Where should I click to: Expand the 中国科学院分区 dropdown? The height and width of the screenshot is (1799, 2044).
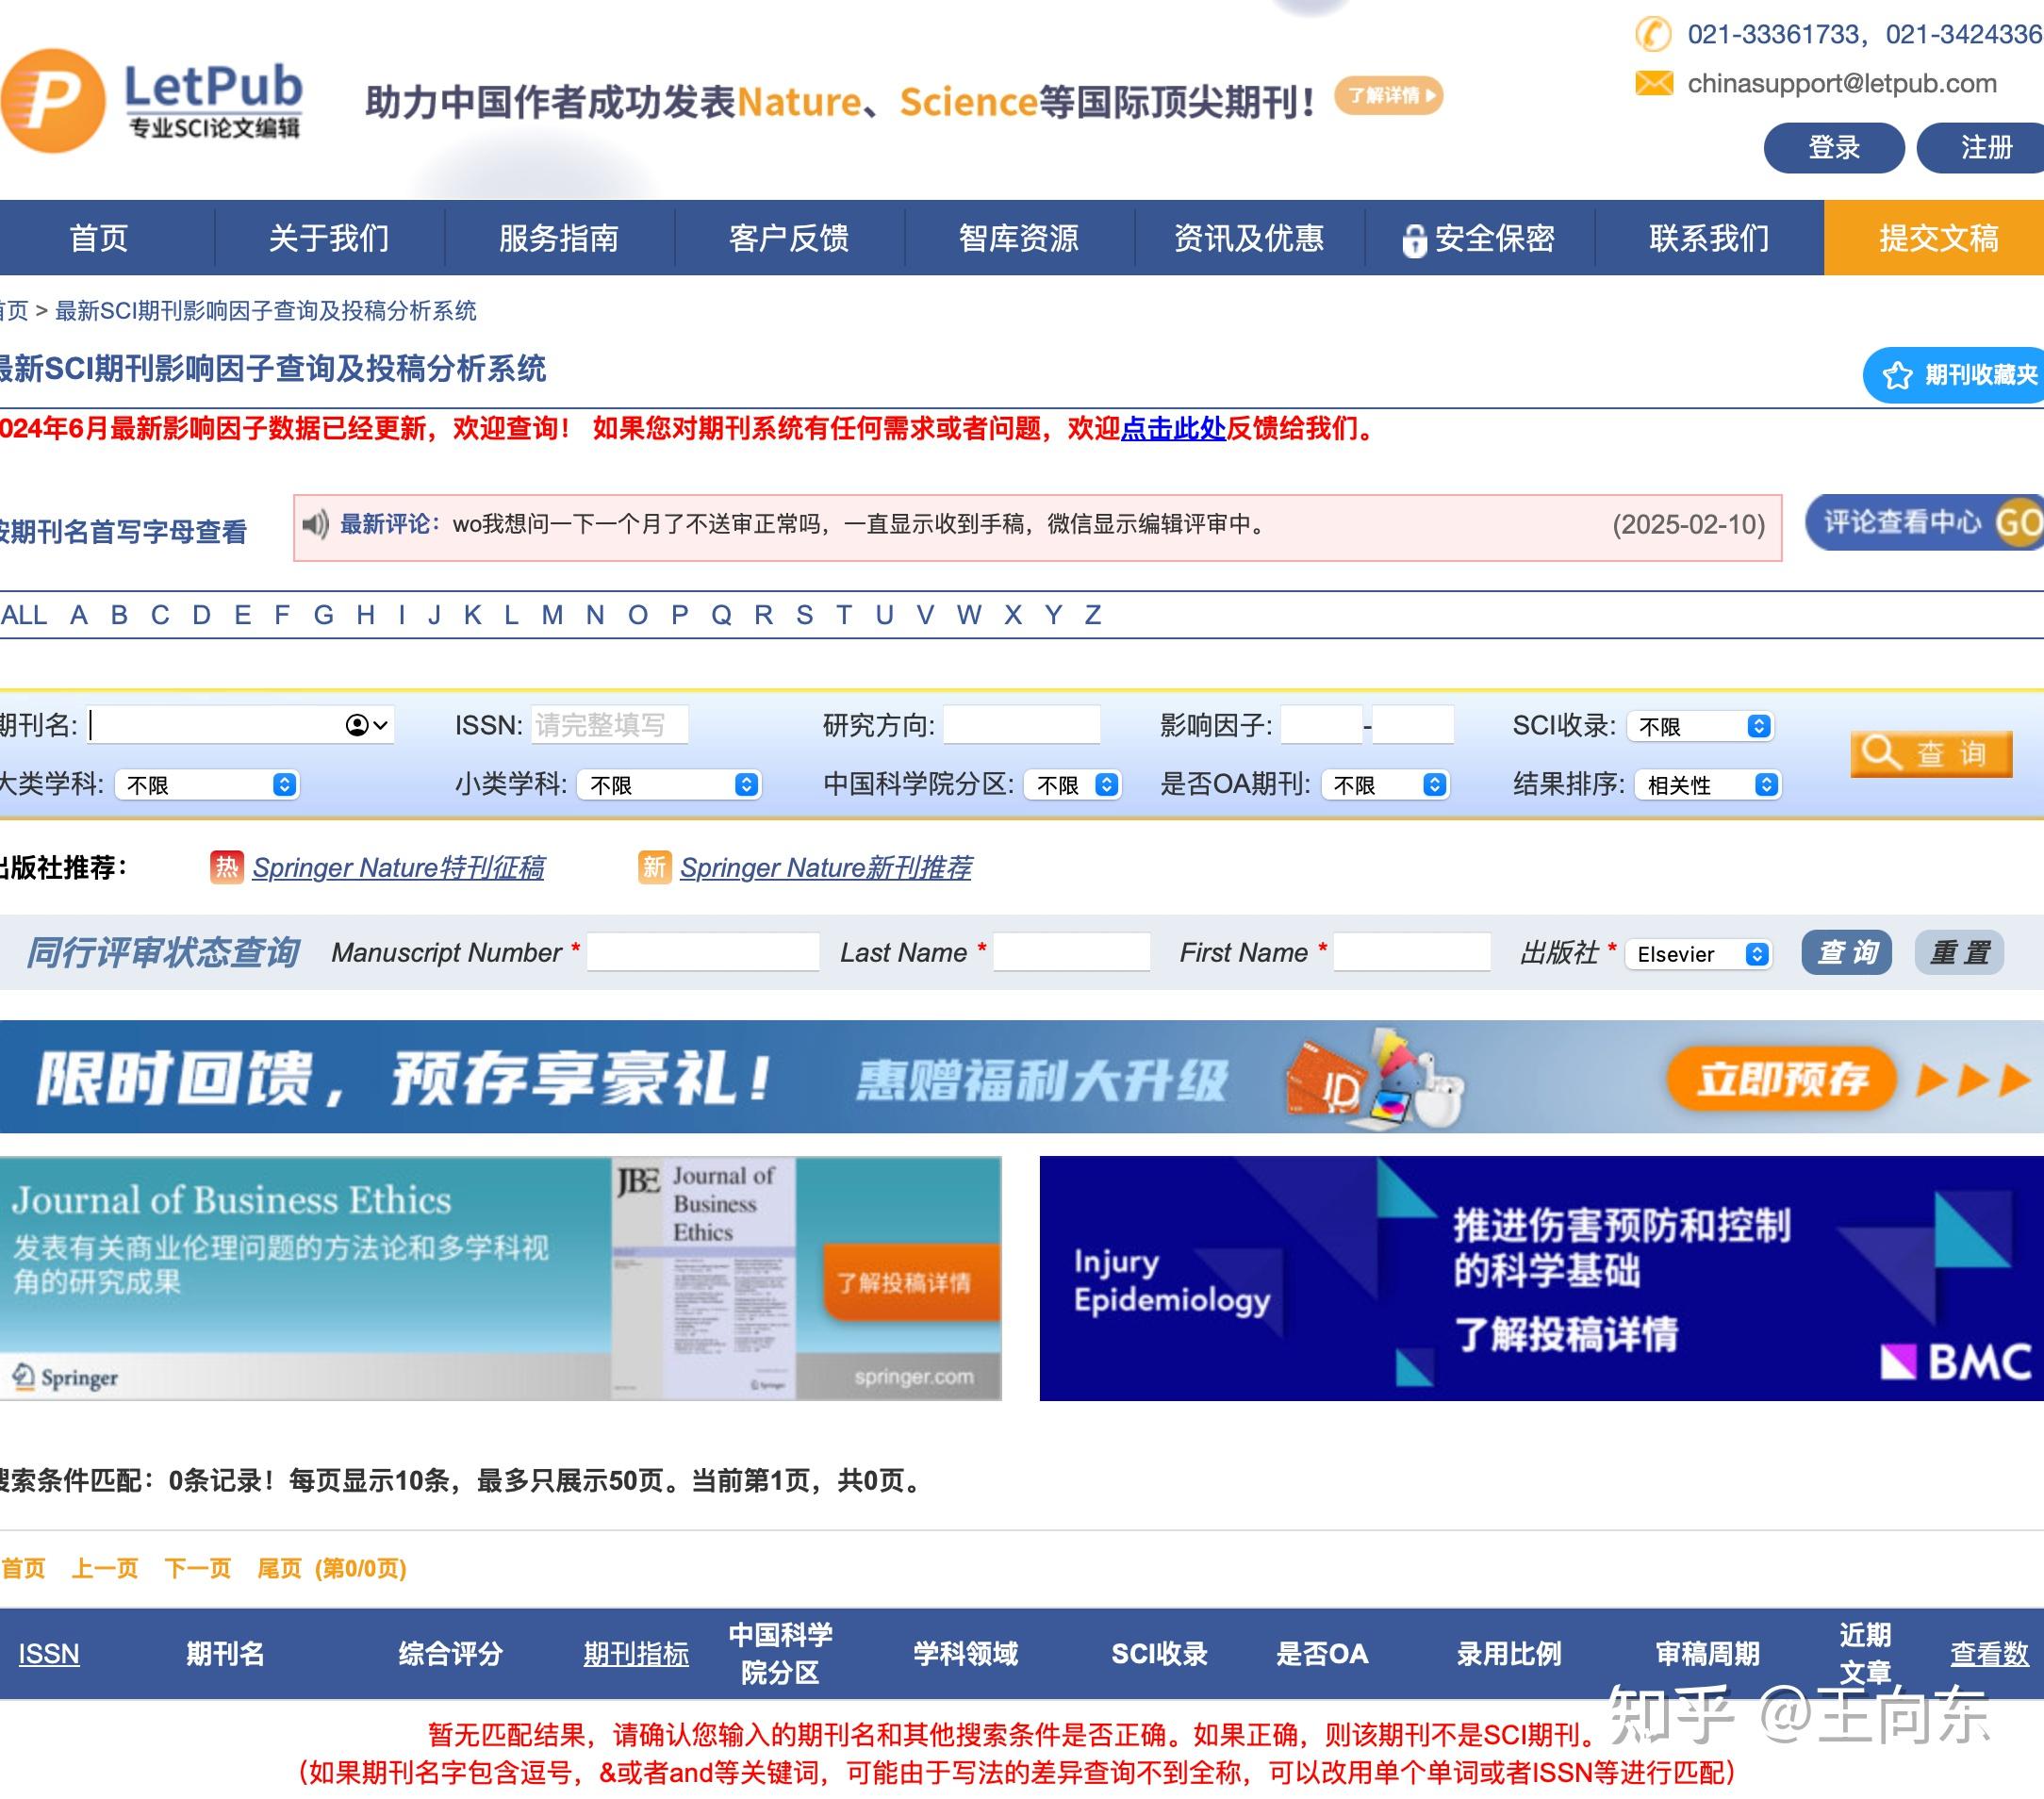coord(1075,785)
